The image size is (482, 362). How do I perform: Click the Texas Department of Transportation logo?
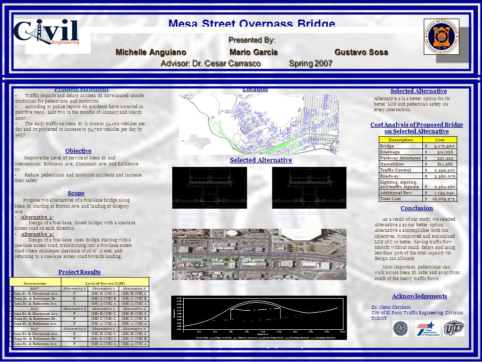(428, 329)
